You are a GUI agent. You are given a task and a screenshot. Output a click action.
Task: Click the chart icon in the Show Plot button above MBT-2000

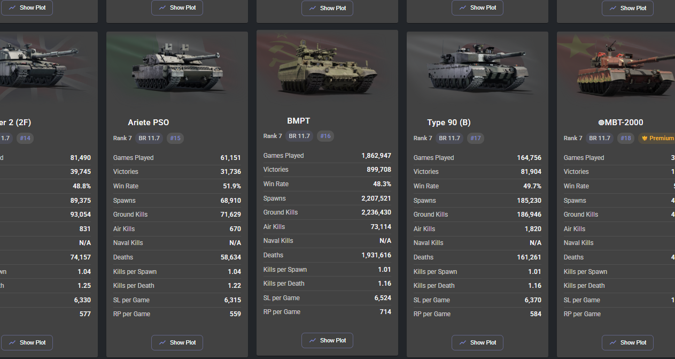(x=613, y=9)
